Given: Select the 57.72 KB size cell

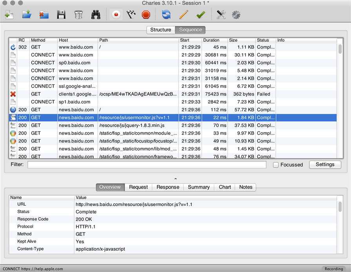Looking at the screenshot, I should coord(242,110).
